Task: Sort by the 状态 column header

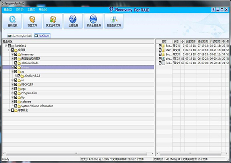Action: 176,42
